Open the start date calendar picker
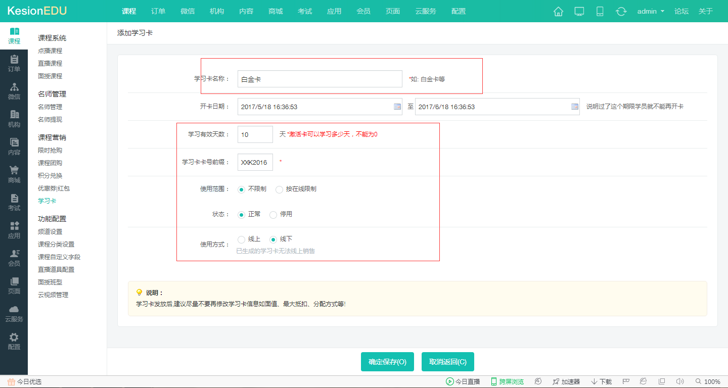728x388 pixels. click(x=397, y=107)
